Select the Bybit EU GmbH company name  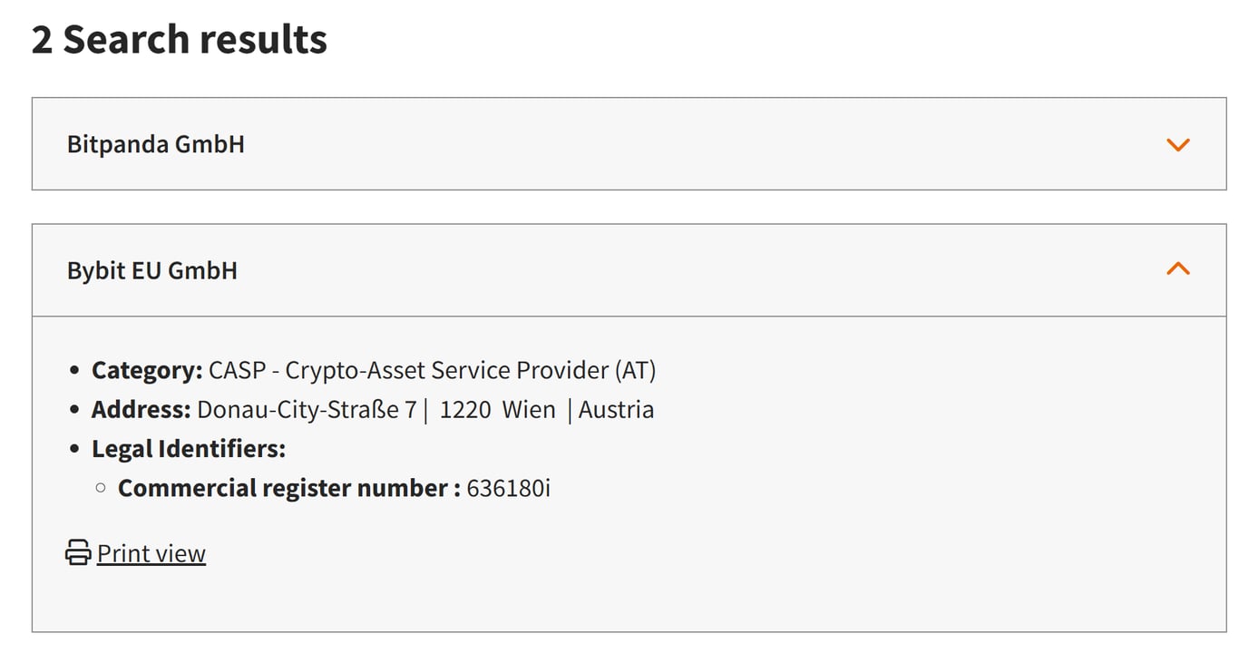pos(151,269)
